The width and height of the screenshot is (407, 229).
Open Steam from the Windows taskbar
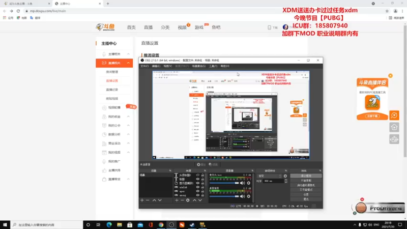click(192, 225)
